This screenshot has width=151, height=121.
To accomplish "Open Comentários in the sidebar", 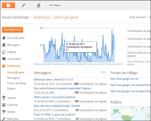I will point(14,59).
